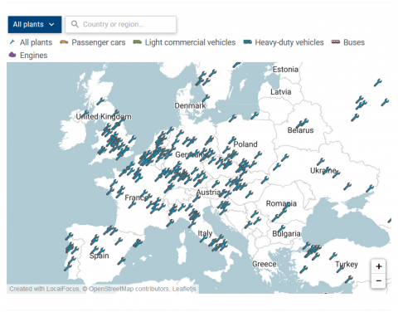398x312 pixels.
Task: Click the magnifier search icon
Action: [75, 24]
